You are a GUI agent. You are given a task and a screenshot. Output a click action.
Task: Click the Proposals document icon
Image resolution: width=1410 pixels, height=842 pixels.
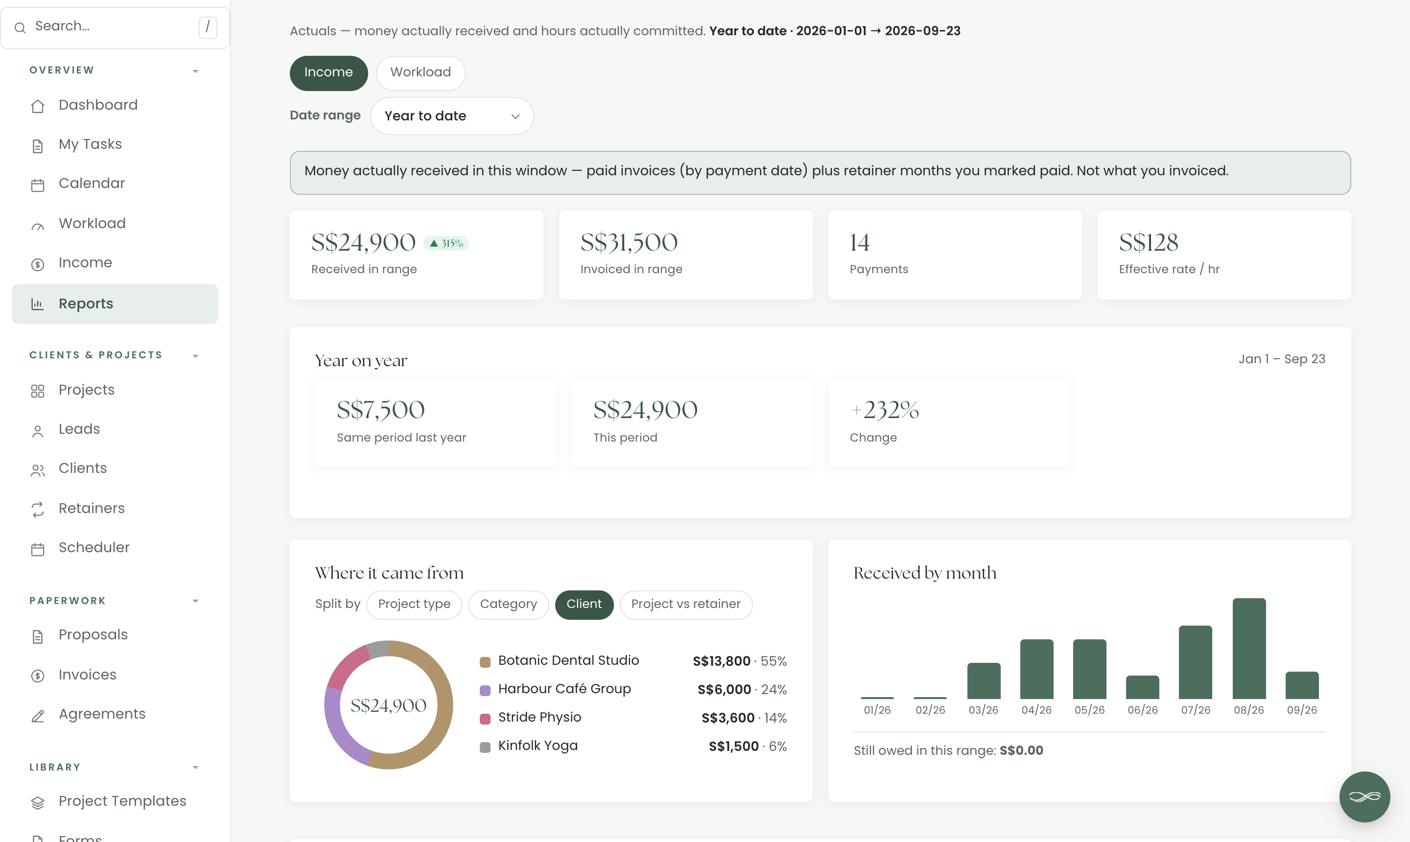tap(37, 636)
